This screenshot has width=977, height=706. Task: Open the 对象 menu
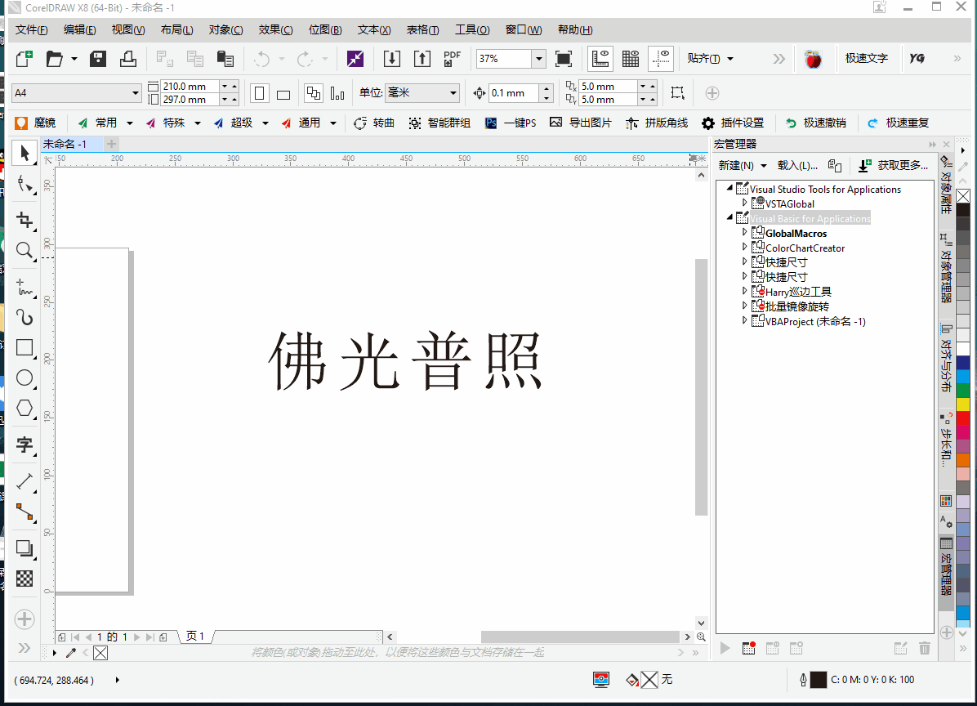(x=225, y=30)
